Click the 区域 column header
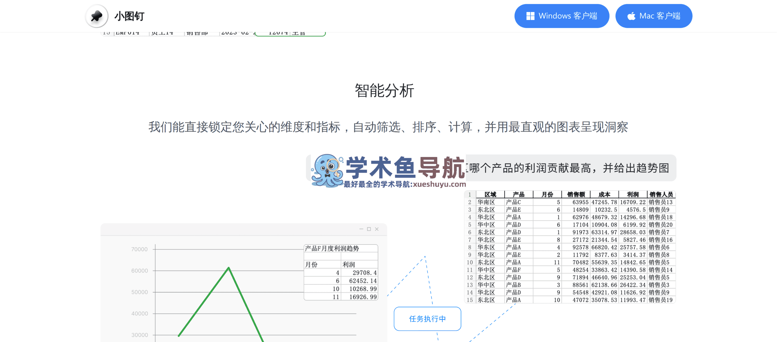 (490, 195)
